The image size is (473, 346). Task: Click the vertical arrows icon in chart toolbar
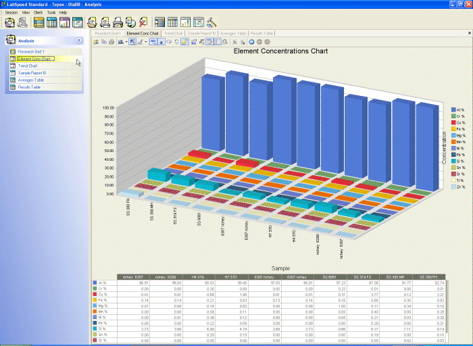click(176, 42)
